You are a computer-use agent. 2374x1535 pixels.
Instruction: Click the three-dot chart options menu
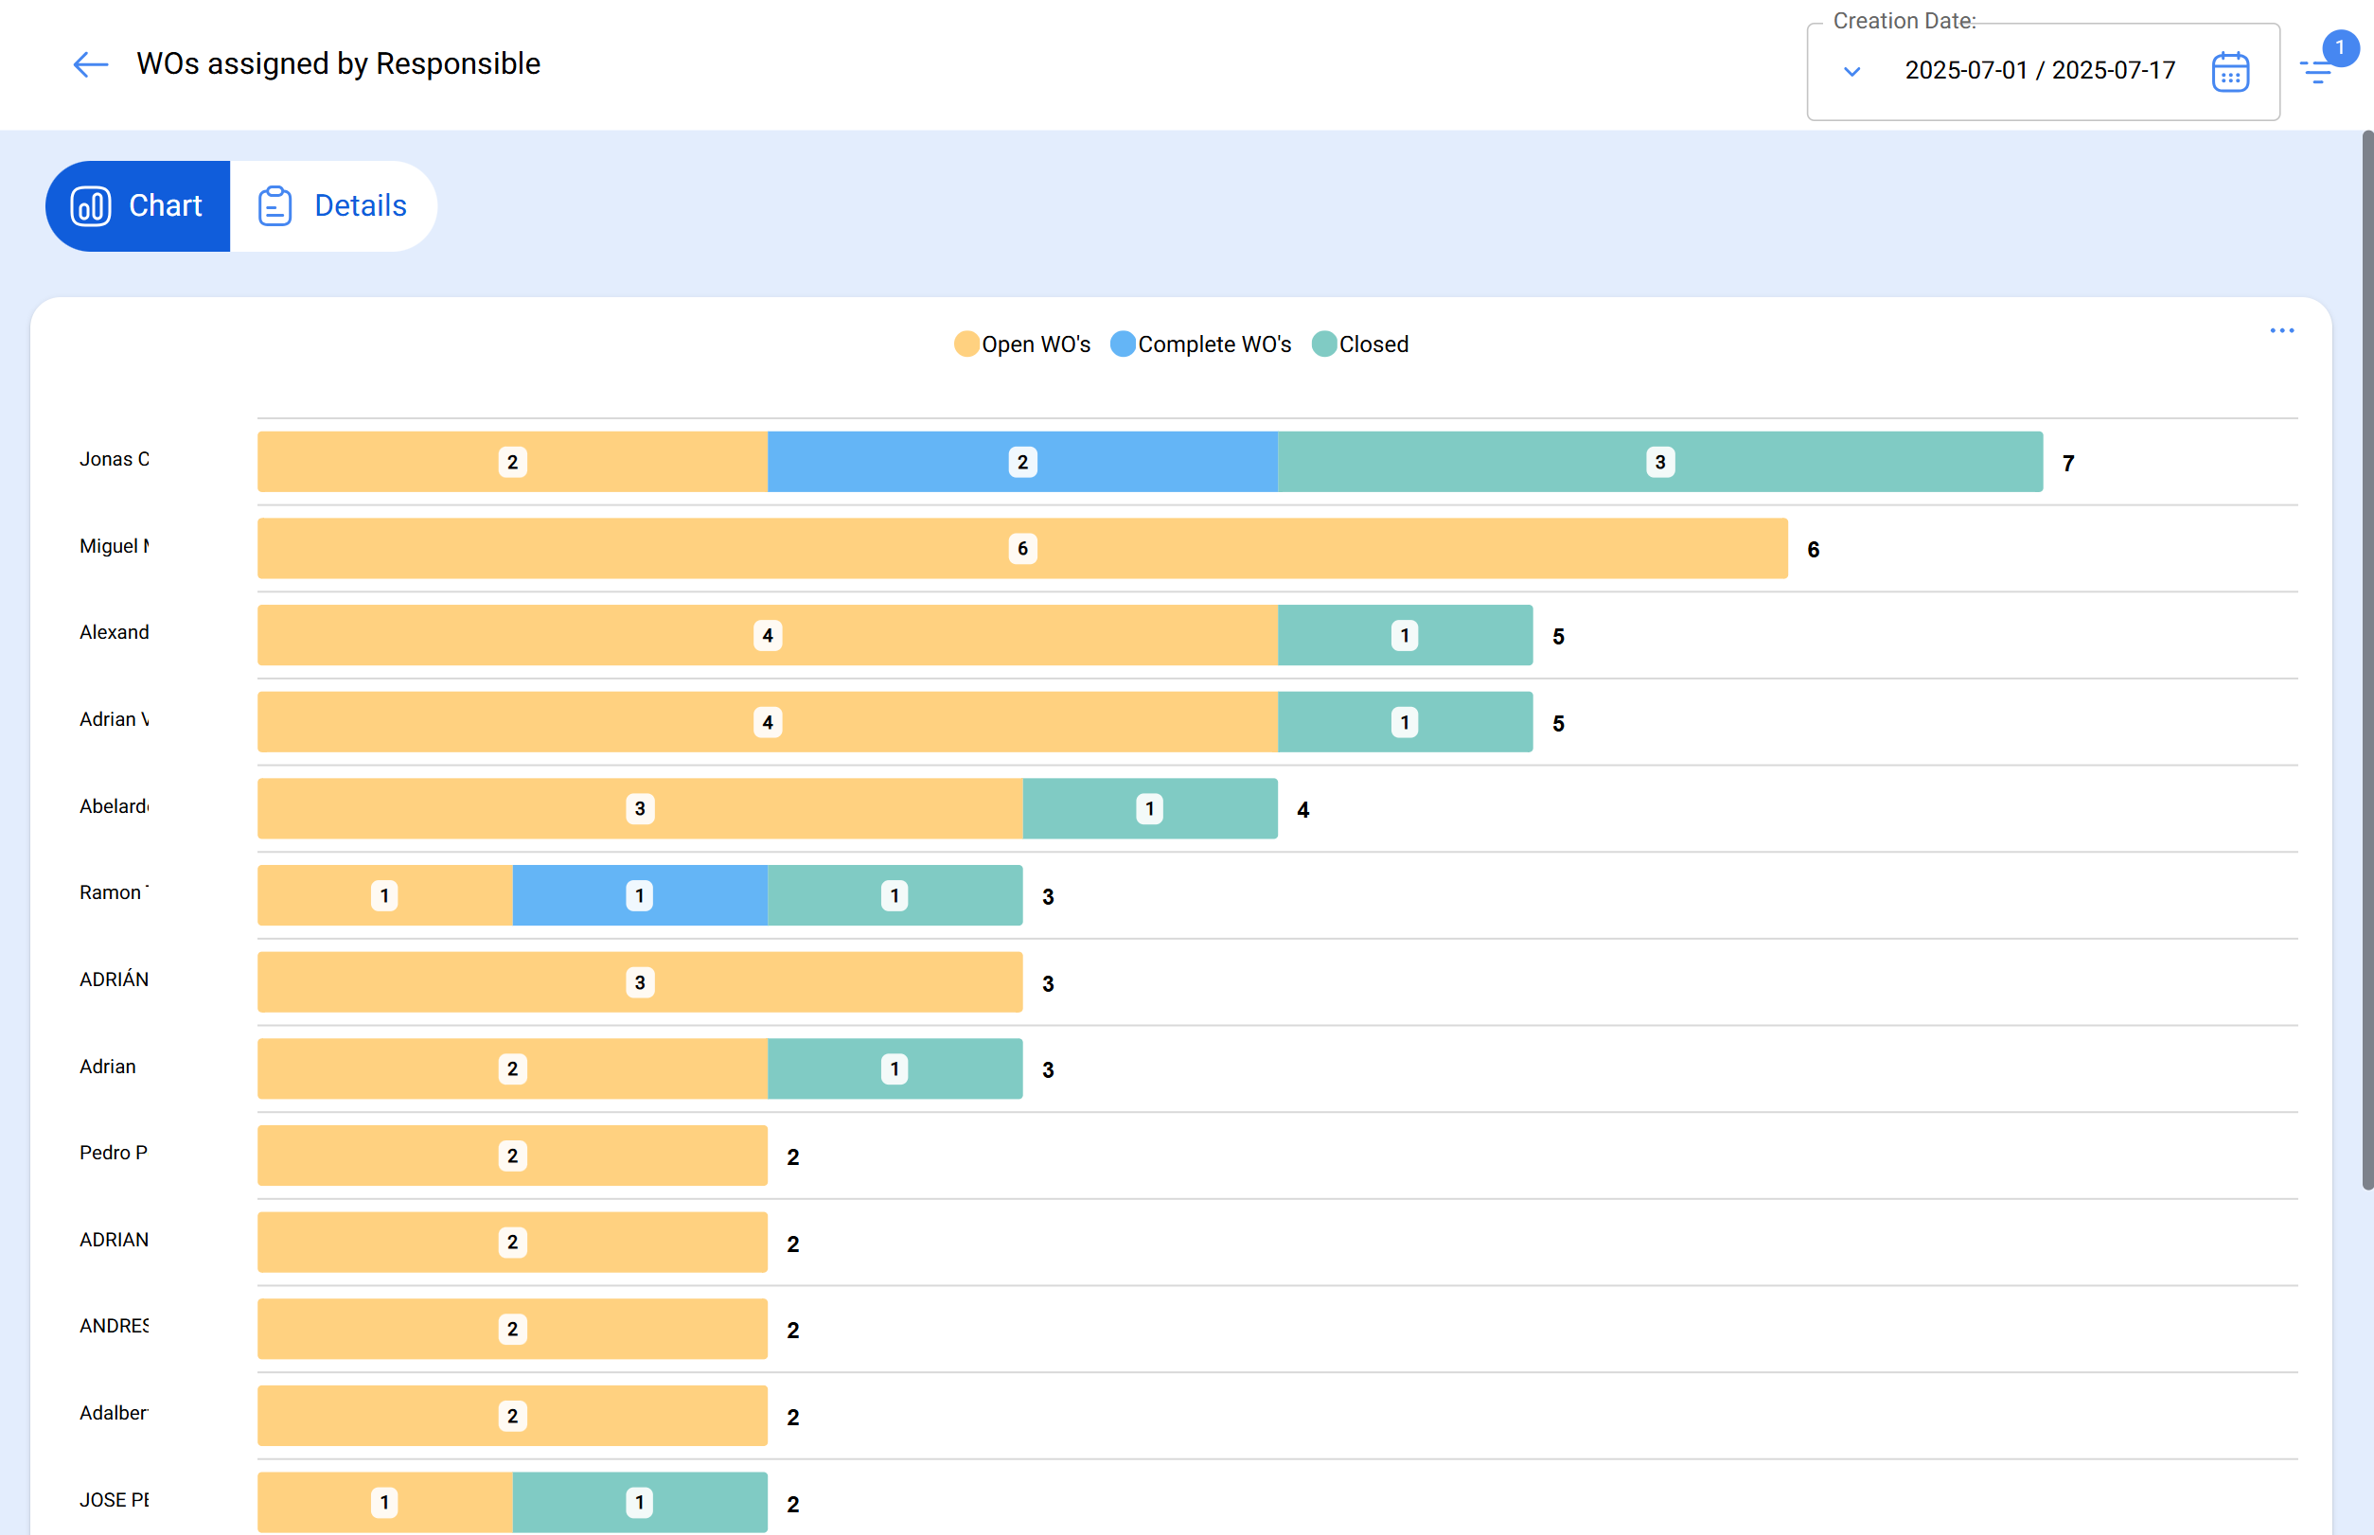pos(2281,330)
